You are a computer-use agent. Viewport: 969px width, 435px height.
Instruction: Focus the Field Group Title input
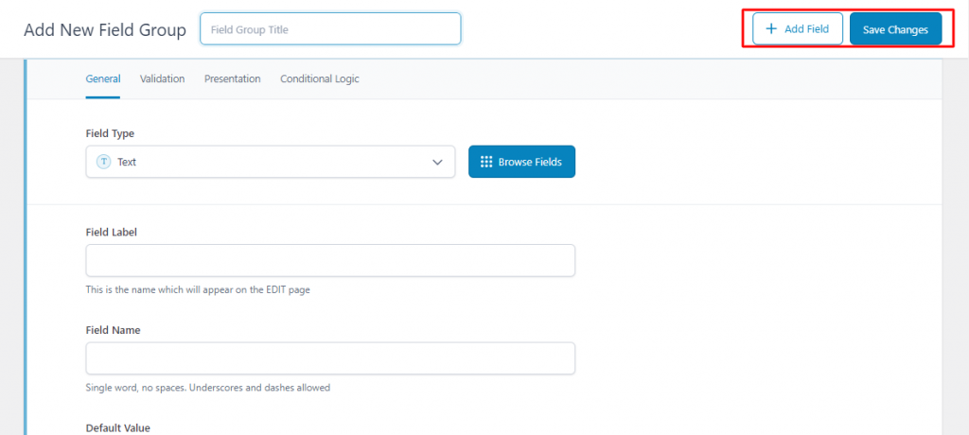tap(330, 29)
